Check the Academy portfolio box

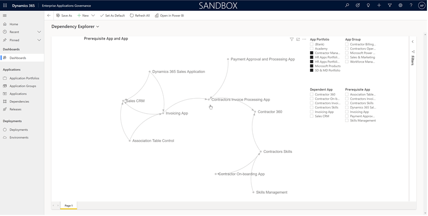pos(312,49)
